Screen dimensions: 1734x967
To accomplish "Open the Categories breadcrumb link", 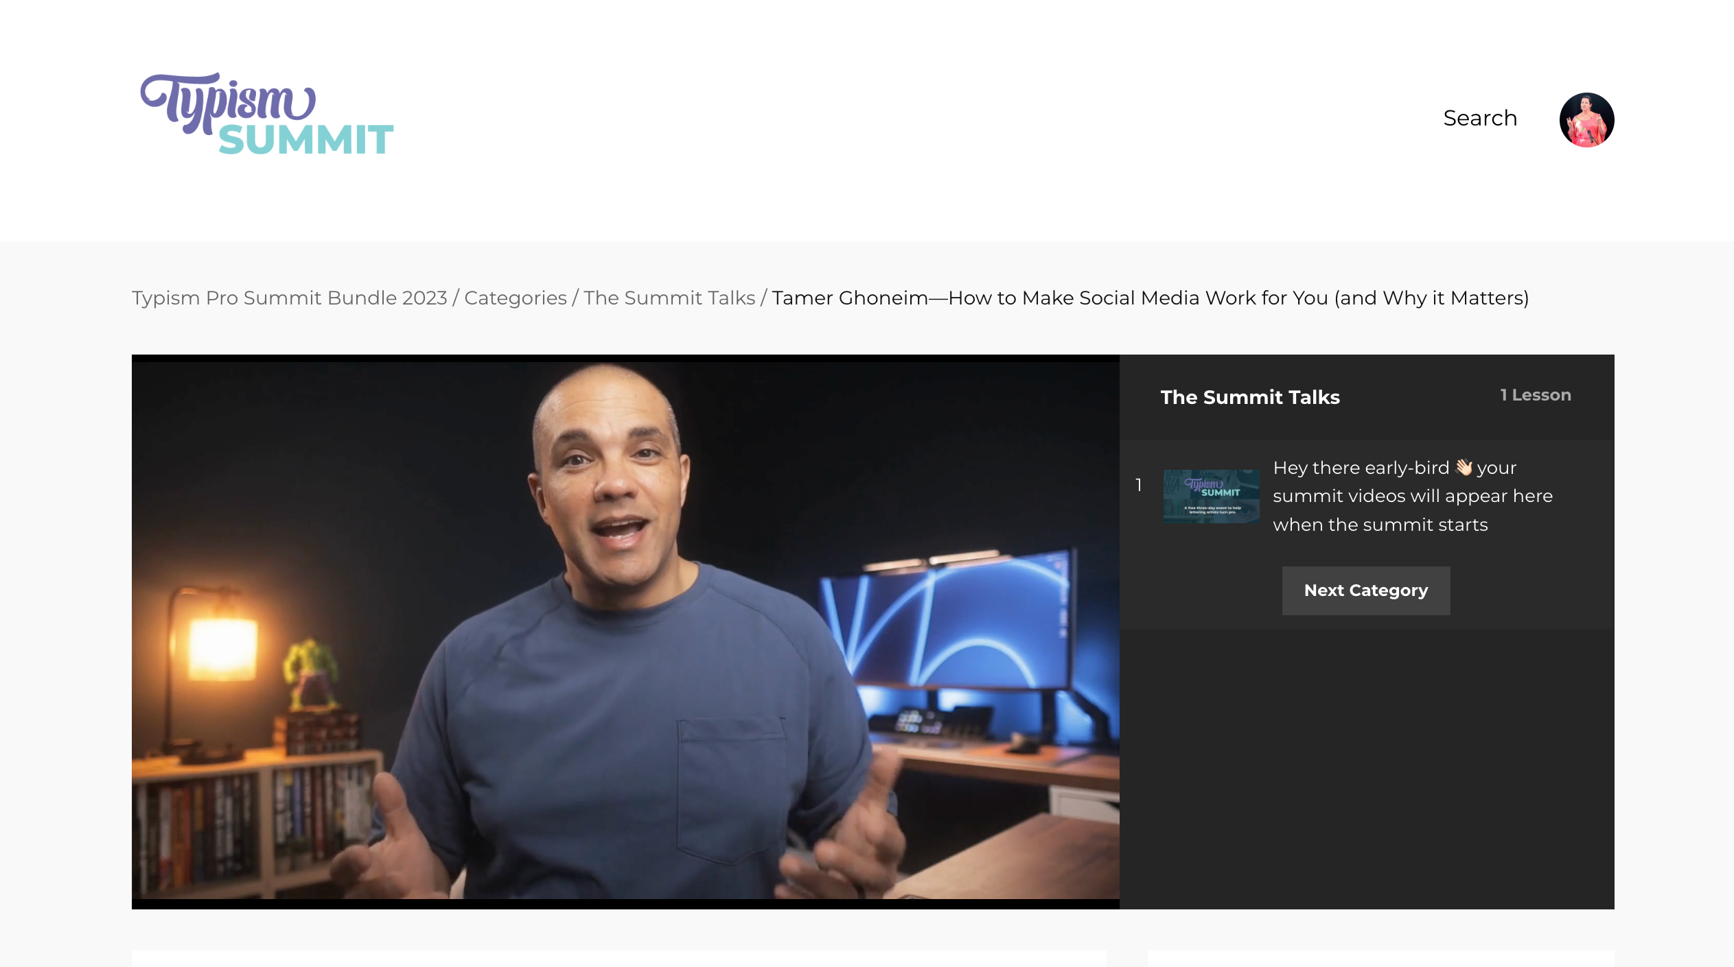I will [x=516, y=298].
